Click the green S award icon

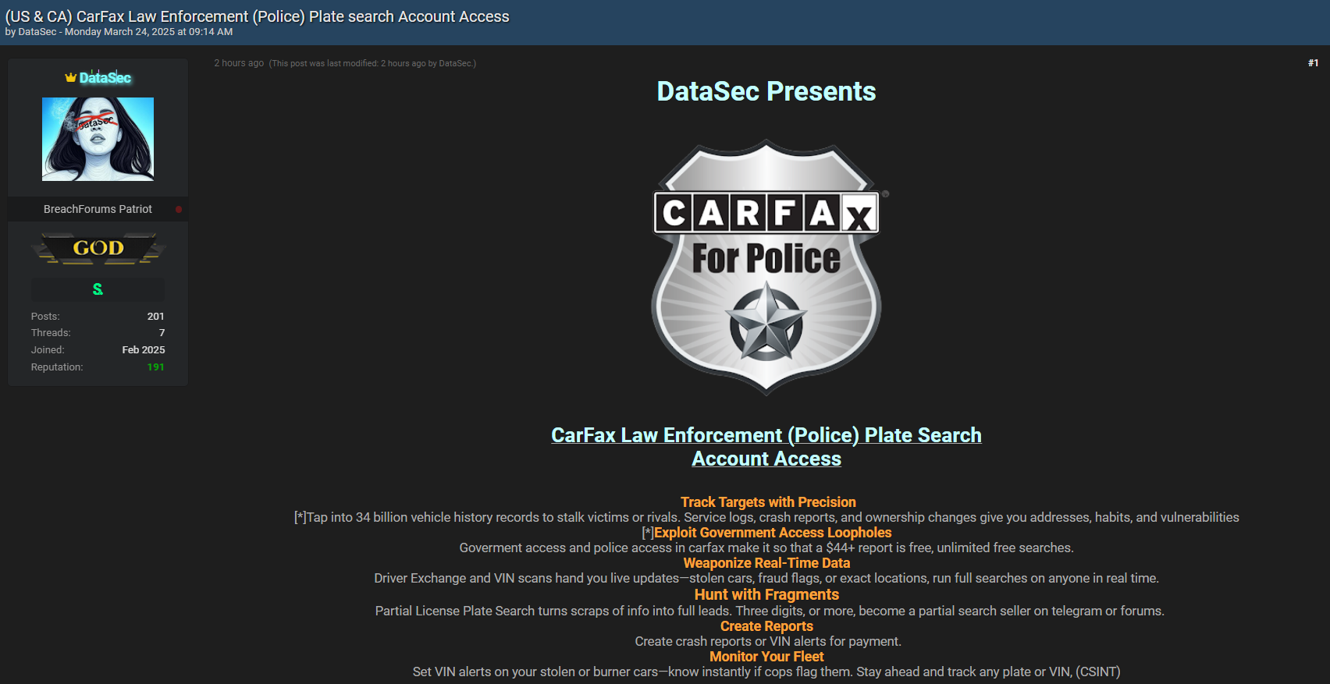point(98,289)
